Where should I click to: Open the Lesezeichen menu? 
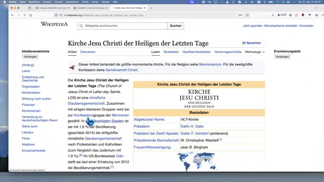[x=72, y=2]
